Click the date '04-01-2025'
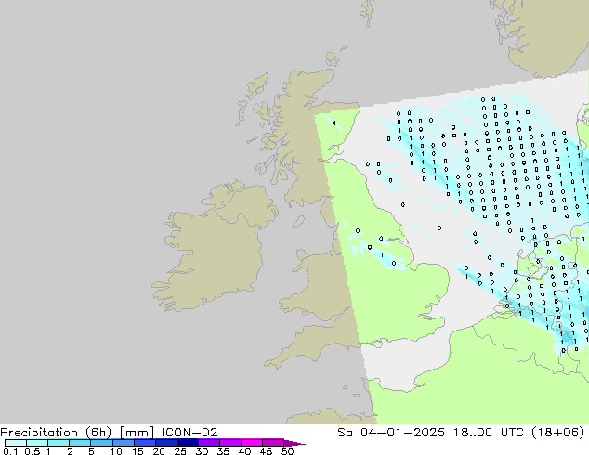 [402, 433]
